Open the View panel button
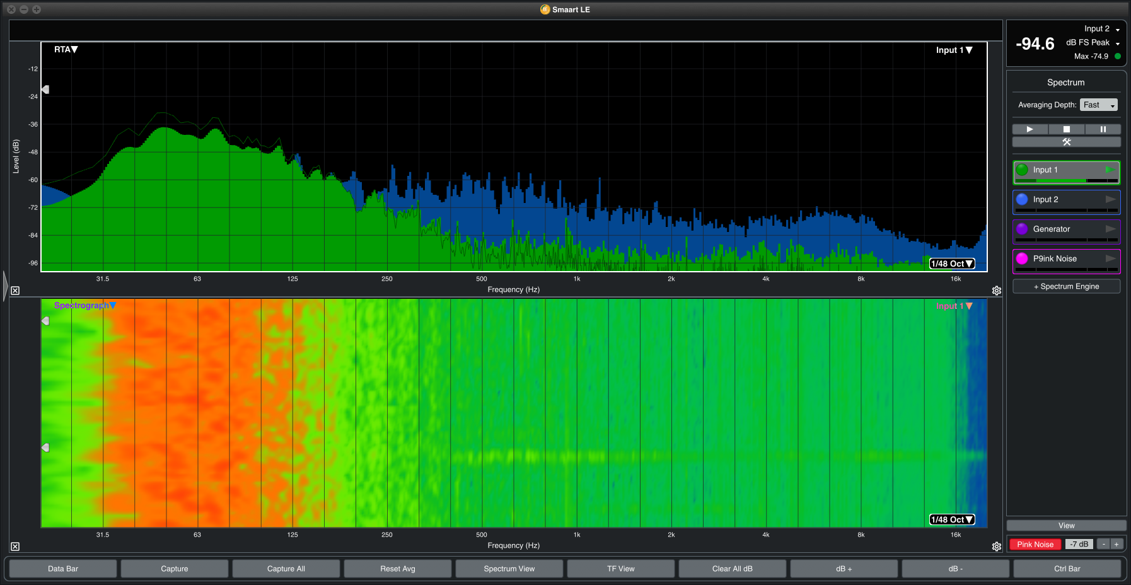Viewport: 1131px width, 585px height. tap(1067, 526)
